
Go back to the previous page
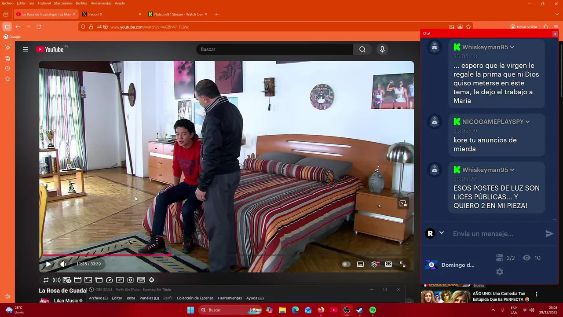tap(18, 27)
